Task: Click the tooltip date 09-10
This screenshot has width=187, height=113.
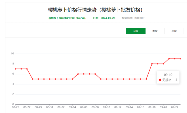Action: (x=168, y=75)
